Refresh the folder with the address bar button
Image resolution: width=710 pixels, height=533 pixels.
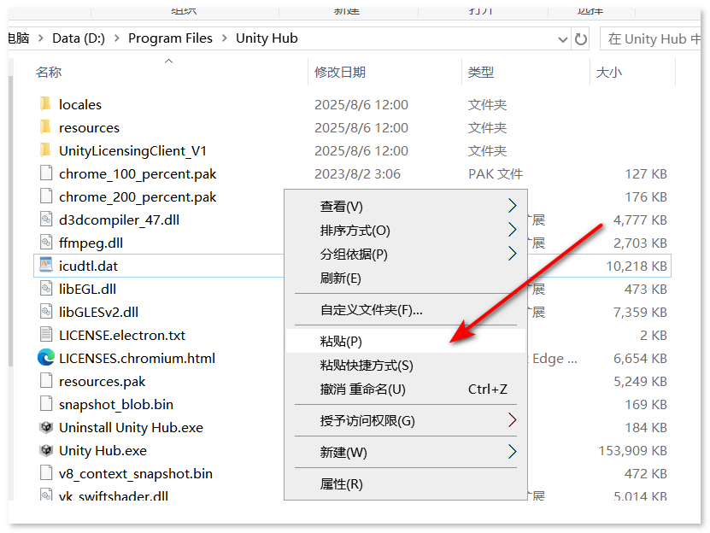581,39
